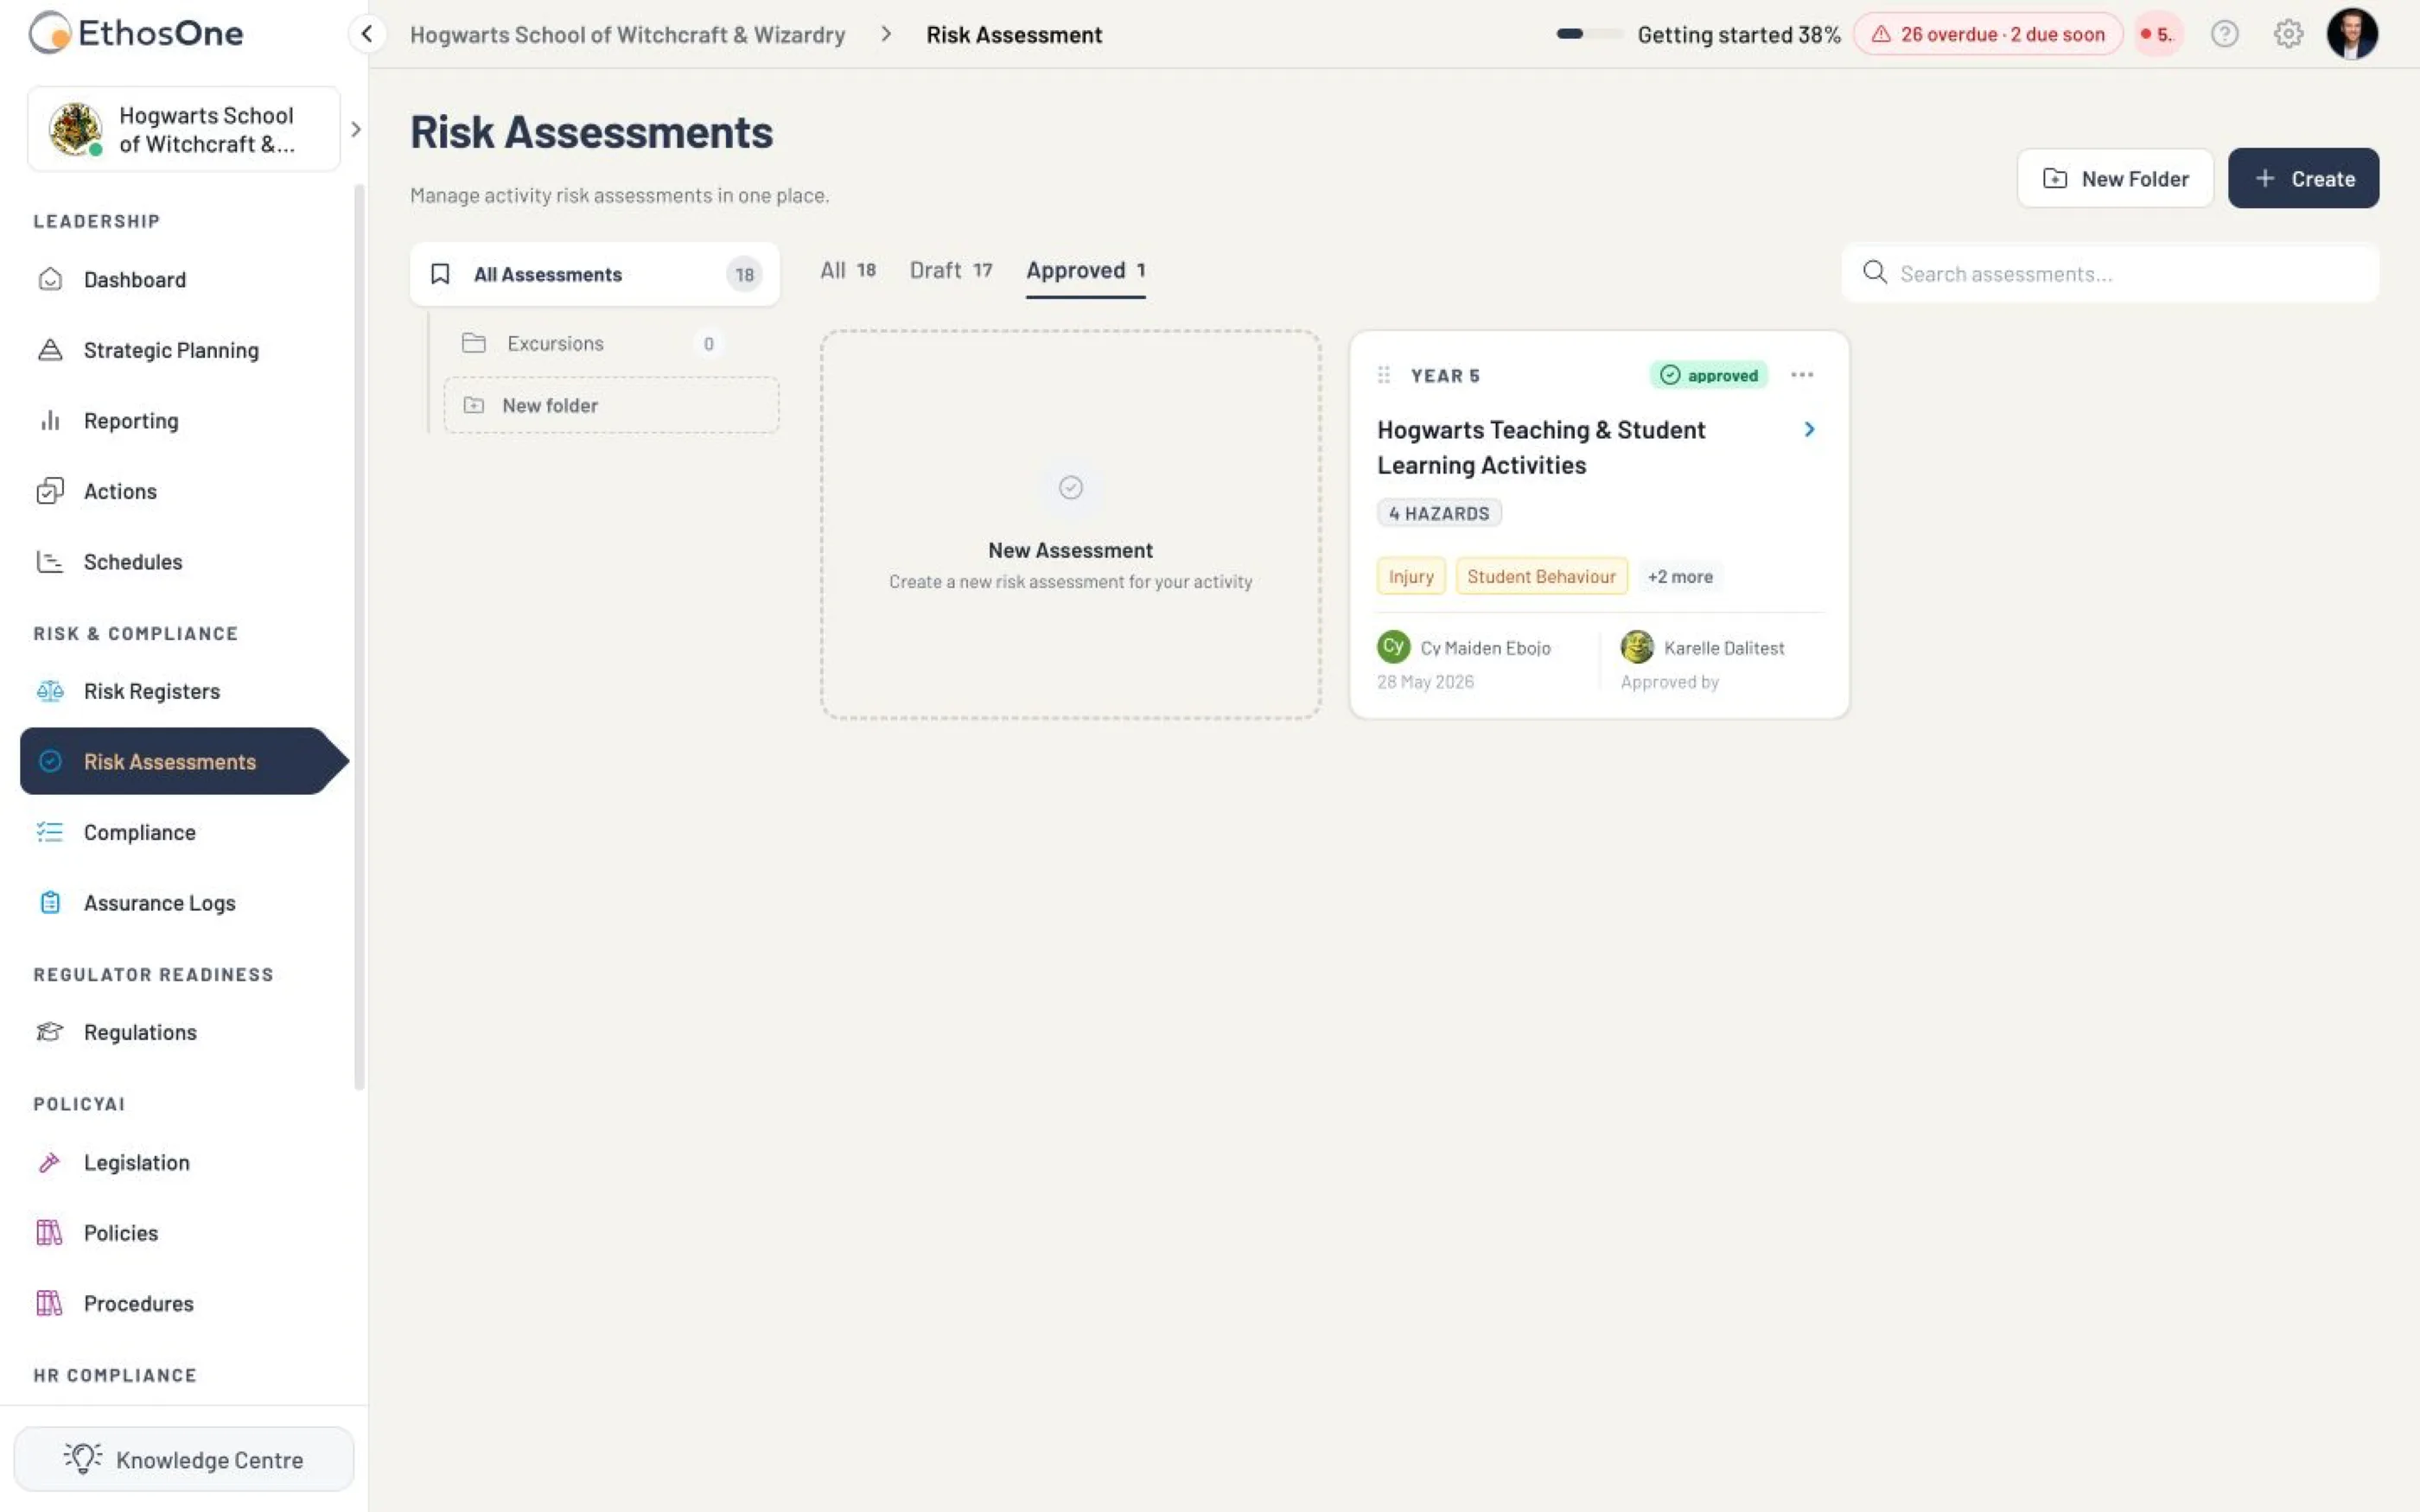This screenshot has width=2420, height=1512.
Task: Open the settings gear icon
Action: click(x=2288, y=34)
